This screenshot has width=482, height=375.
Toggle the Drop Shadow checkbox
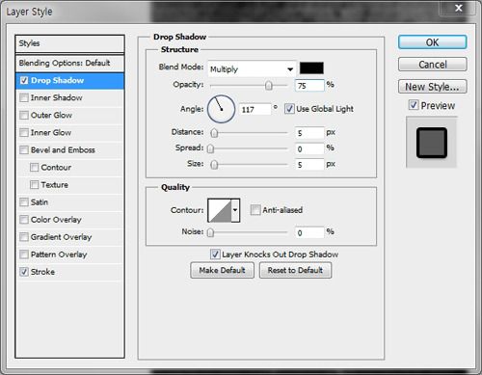click(x=24, y=80)
